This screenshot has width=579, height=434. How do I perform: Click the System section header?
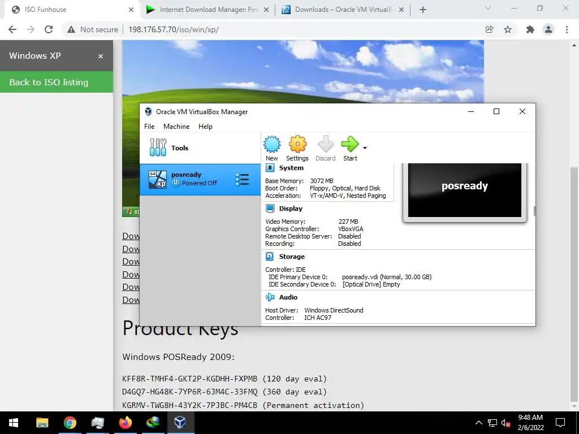tap(291, 168)
